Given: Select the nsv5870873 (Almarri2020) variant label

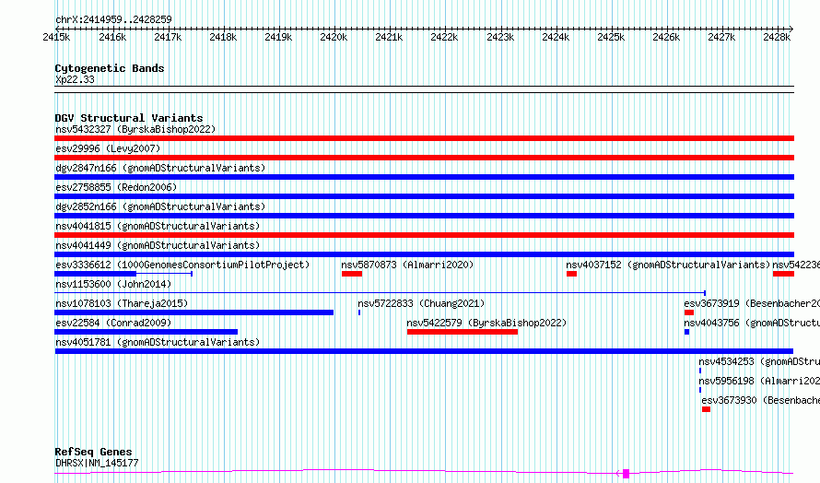Looking at the screenshot, I should tap(407, 265).
